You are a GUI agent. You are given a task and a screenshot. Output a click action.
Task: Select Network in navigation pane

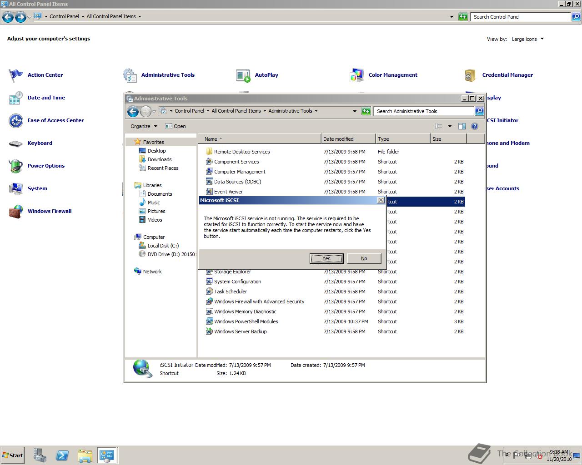pyautogui.click(x=152, y=272)
